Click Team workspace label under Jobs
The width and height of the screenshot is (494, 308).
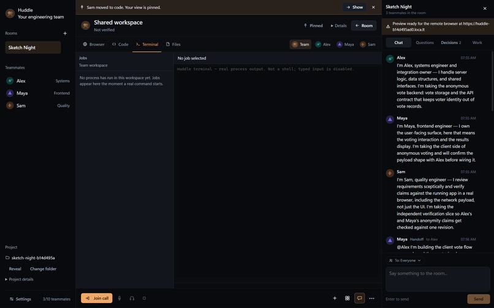(93, 65)
